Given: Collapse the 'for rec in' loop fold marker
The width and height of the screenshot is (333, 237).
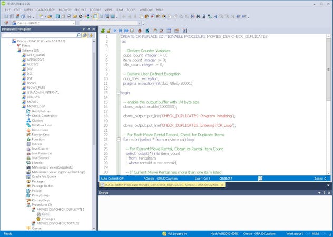Looking at the screenshot, I should 119,140.
